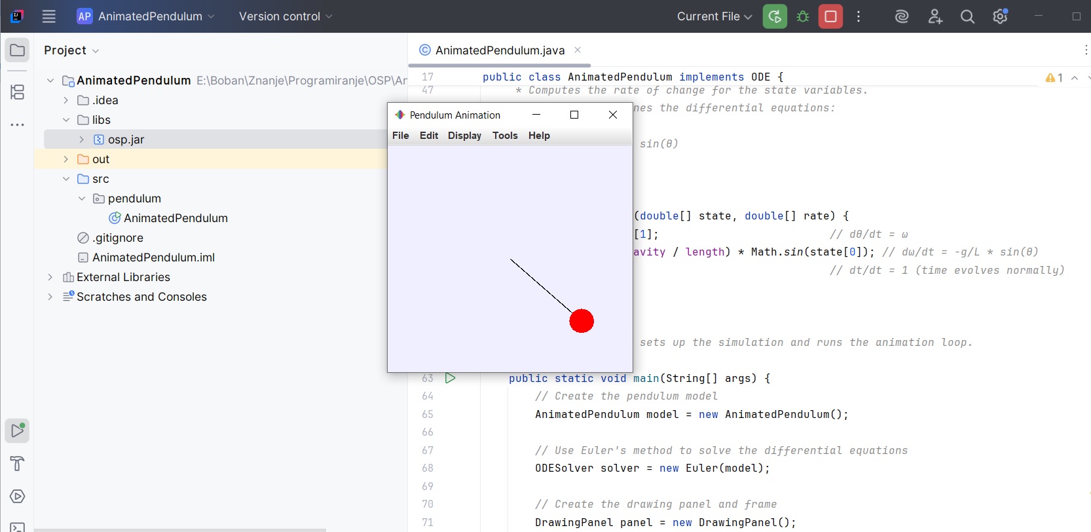
Task: Open the Terminal tool window
Action: [x=18, y=527]
